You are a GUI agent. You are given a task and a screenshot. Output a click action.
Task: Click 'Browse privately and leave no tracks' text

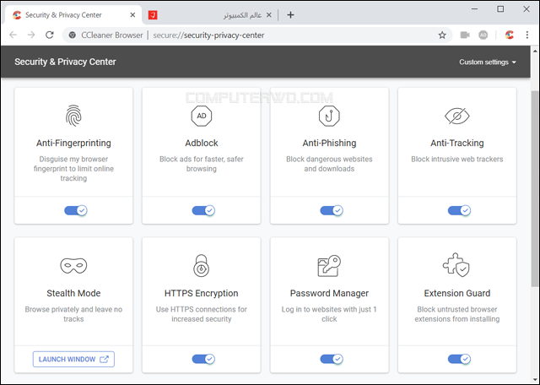tap(73, 314)
